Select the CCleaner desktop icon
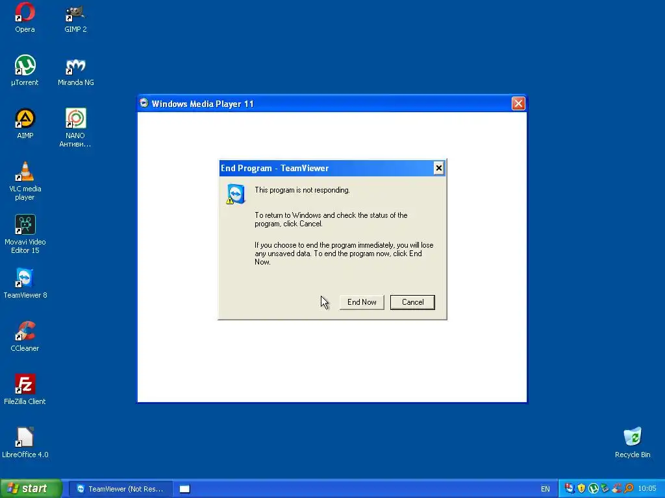 click(25, 337)
